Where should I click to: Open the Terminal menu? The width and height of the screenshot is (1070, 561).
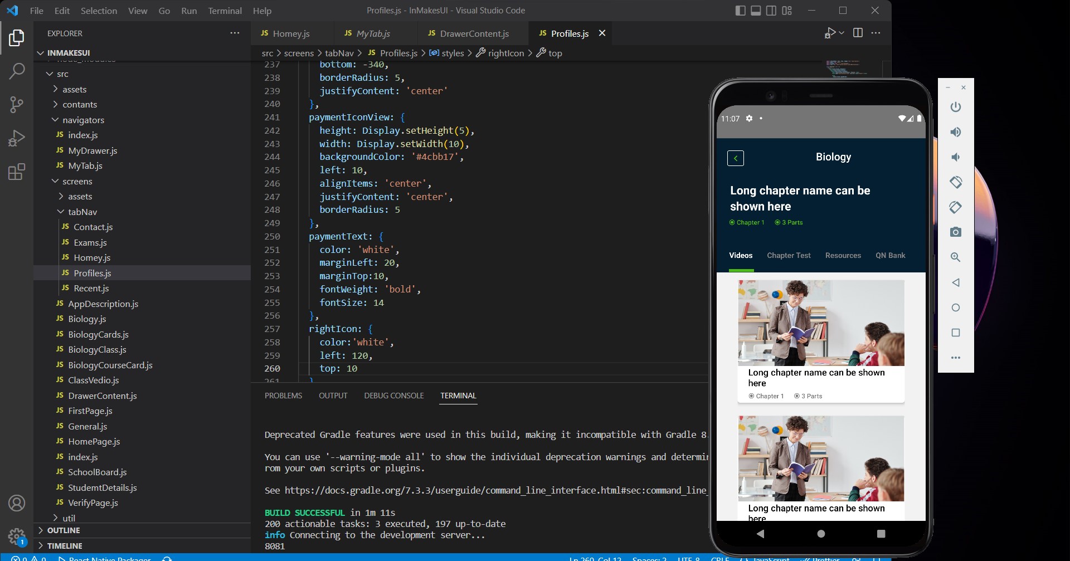225,10
